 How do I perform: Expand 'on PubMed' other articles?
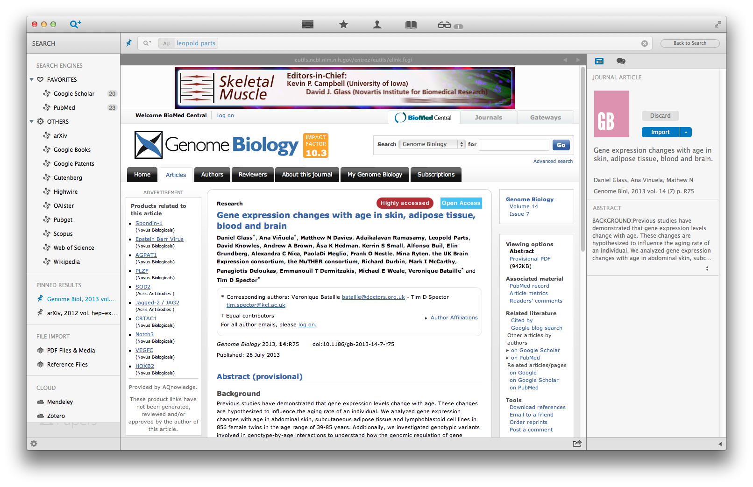tap(507, 358)
